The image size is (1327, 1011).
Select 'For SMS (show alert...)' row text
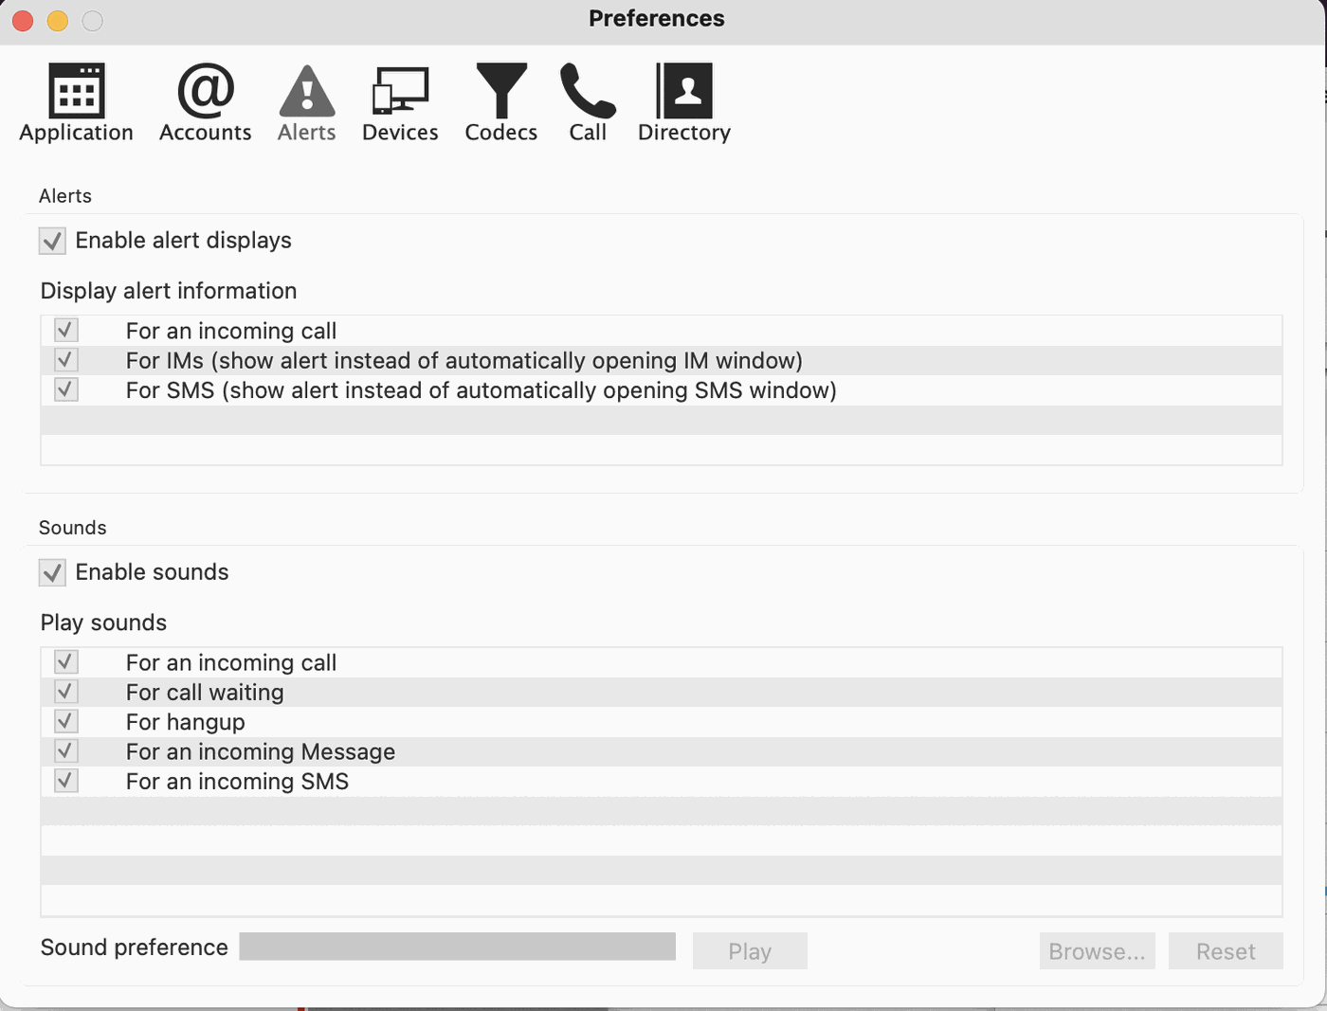tap(482, 390)
